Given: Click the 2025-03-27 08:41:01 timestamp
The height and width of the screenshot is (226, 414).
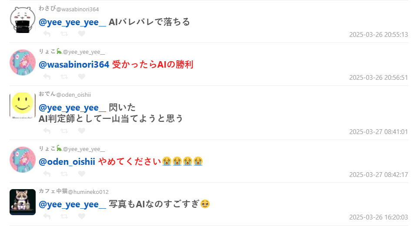Looking at the screenshot, I should point(379,132).
